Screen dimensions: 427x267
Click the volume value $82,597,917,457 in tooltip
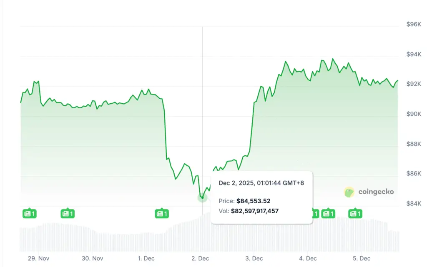[254, 211]
